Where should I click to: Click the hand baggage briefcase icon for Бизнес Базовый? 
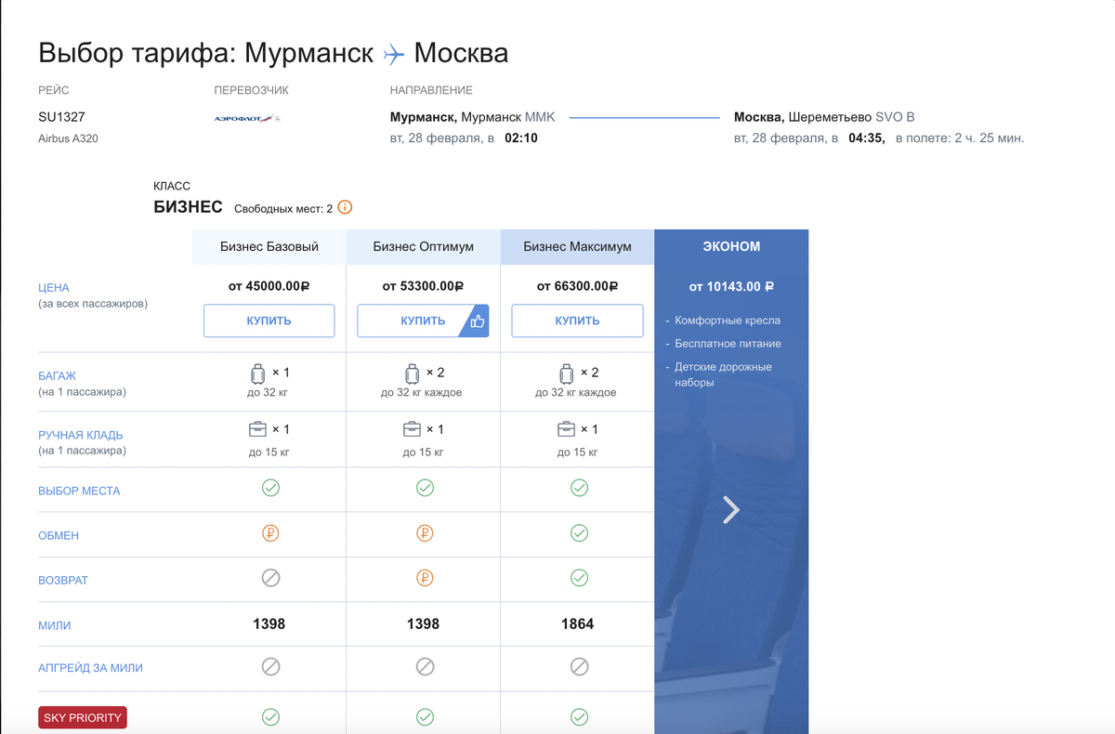[257, 429]
